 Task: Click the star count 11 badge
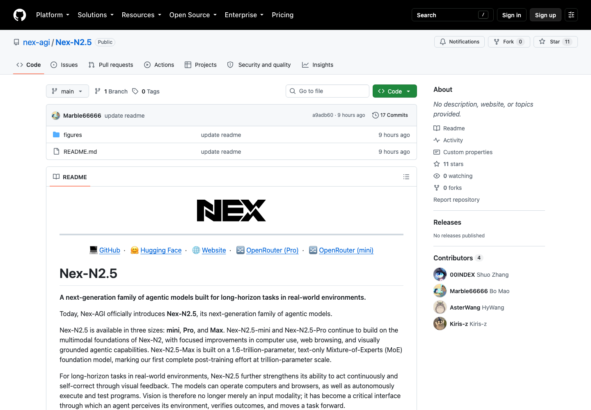[x=568, y=42]
